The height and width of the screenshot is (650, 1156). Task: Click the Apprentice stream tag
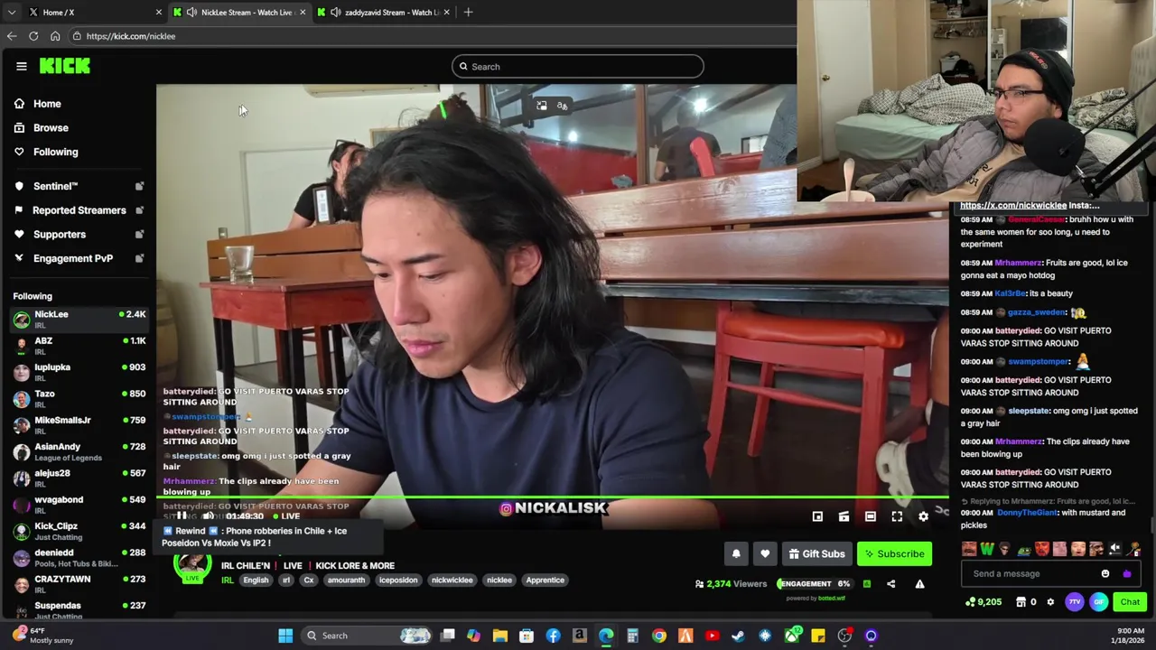545,580
